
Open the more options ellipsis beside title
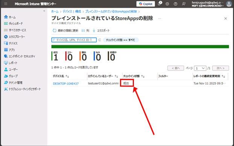click(x=160, y=19)
